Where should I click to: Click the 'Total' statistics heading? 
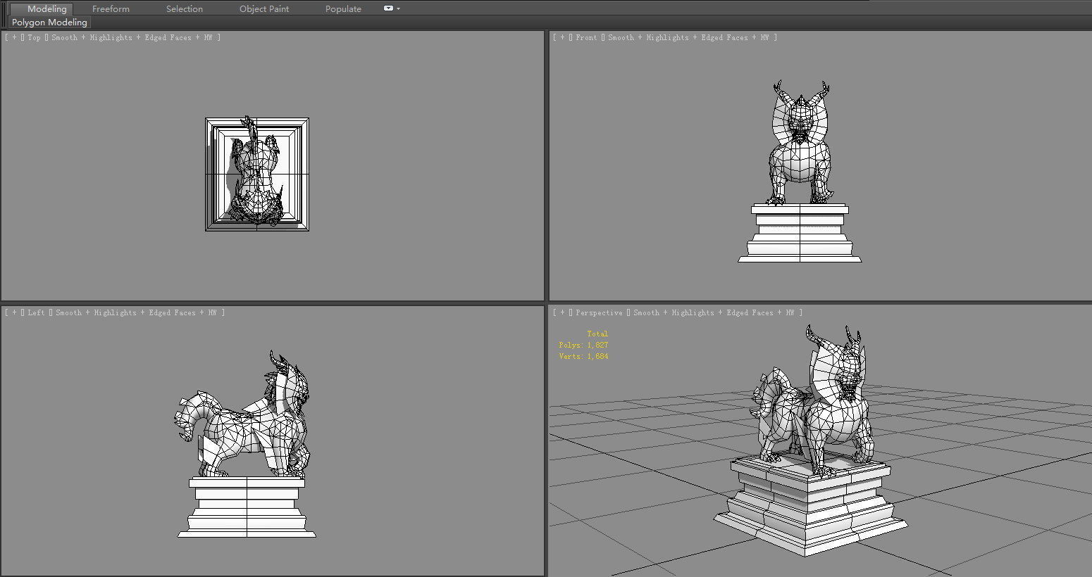tap(597, 334)
